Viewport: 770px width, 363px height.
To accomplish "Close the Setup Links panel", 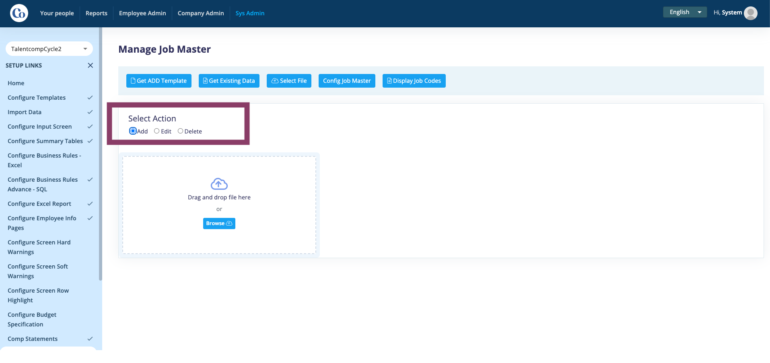I will [91, 66].
